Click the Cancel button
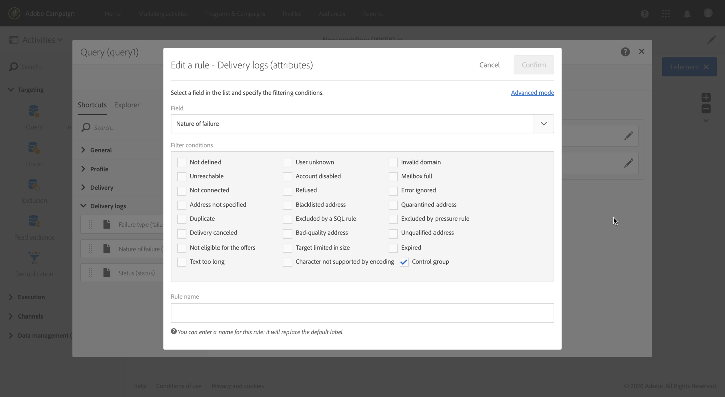This screenshot has height=397, width=725. [489, 65]
